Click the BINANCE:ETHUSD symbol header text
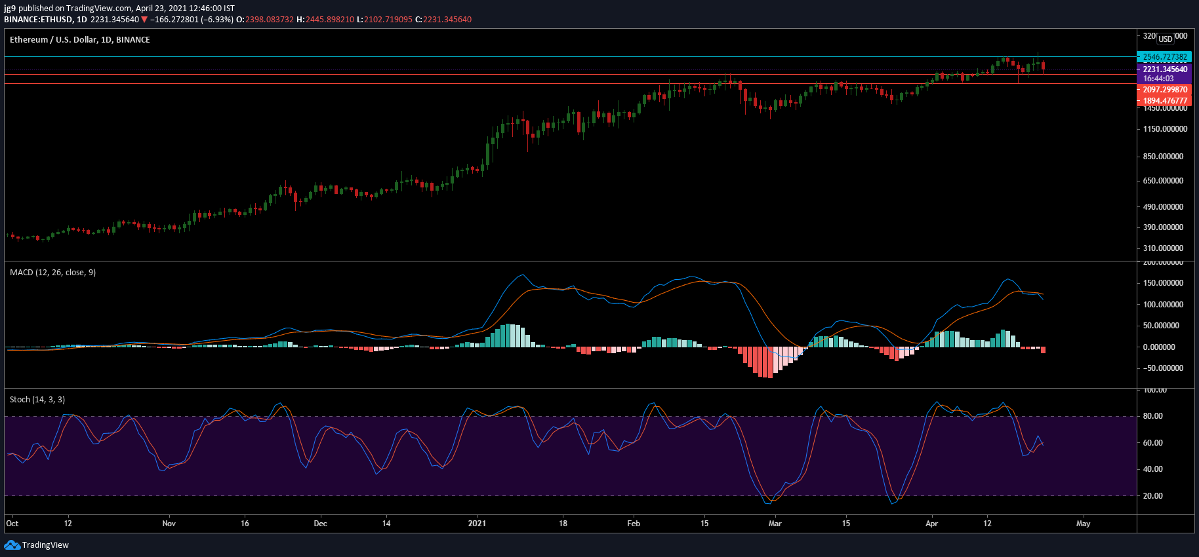The height and width of the screenshot is (557, 1199). [x=38, y=20]
